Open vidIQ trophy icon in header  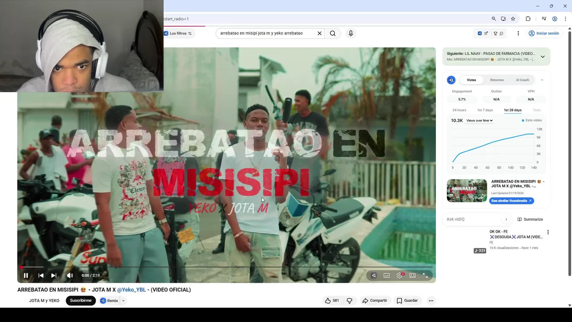pyautogui.click(x=495, y=34)
